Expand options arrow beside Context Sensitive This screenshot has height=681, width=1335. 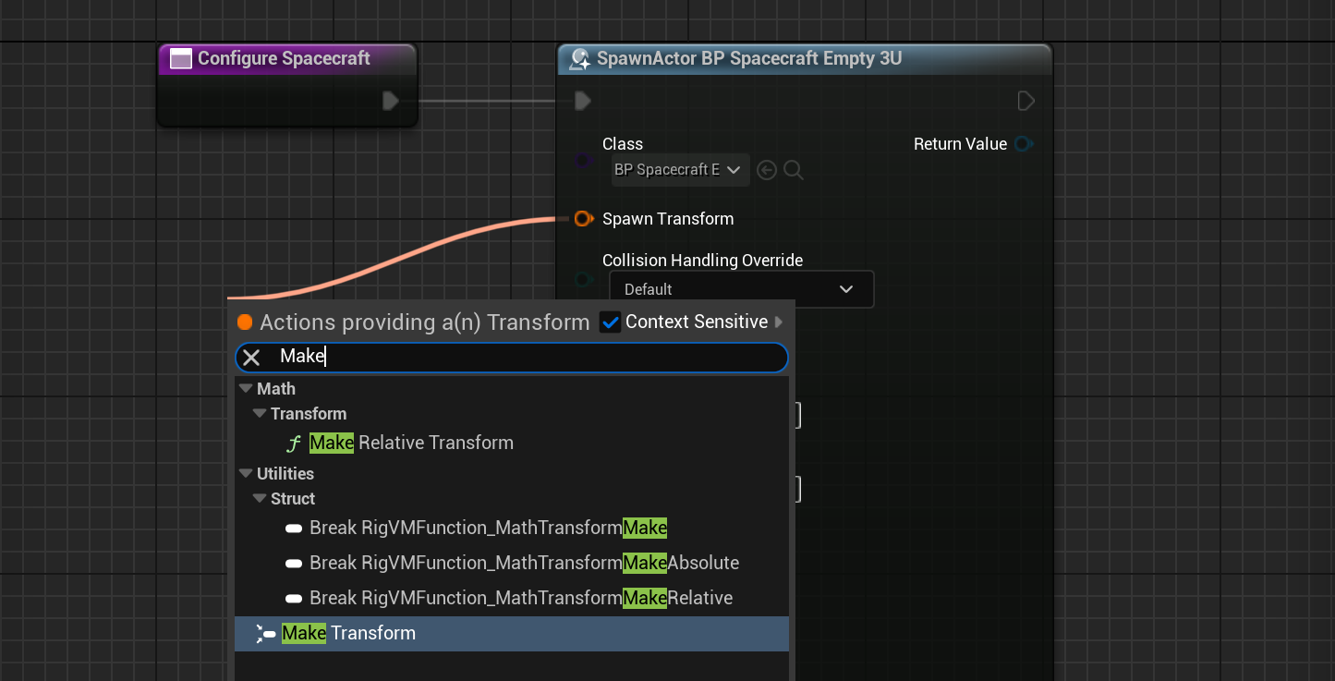(x=779, y=322)
